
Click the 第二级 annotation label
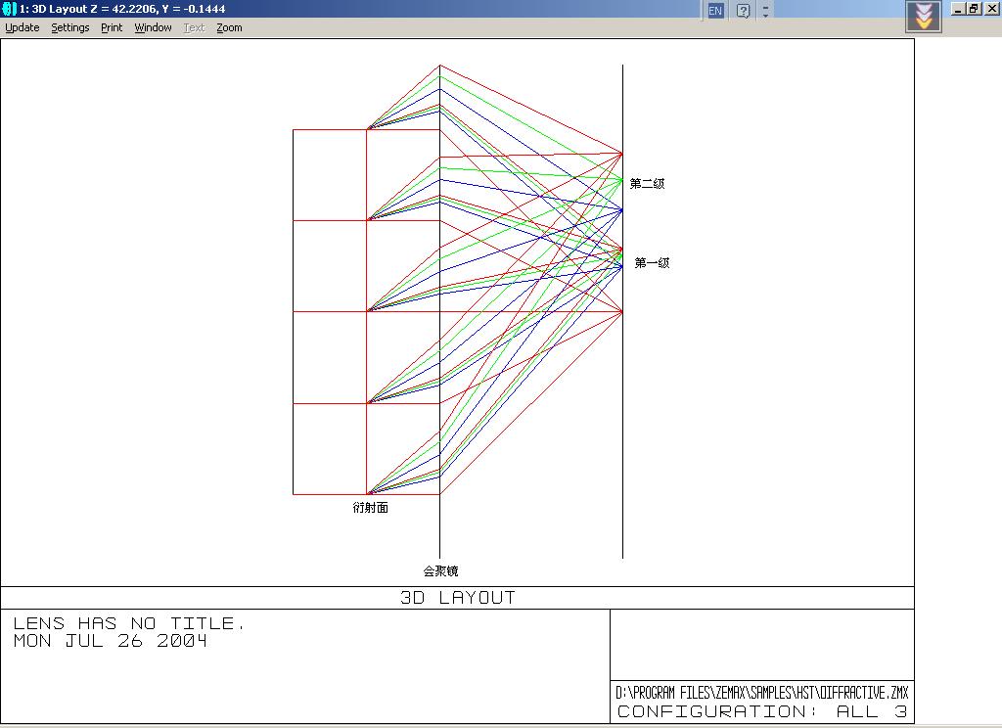coord(648,183)
